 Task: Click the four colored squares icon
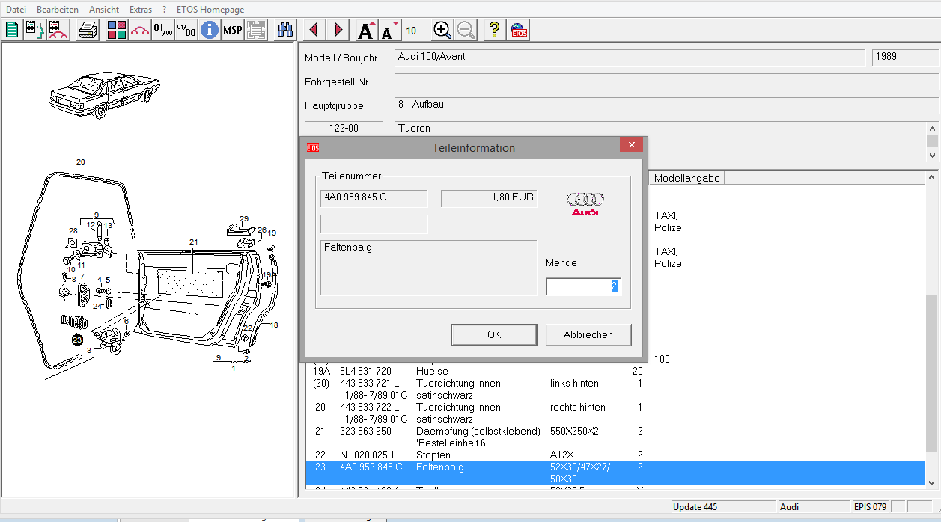pos(116,30)
